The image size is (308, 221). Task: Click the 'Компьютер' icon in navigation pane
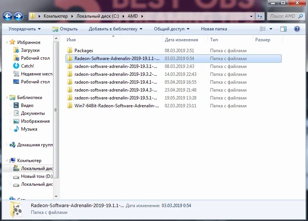(x=12, y=161)
